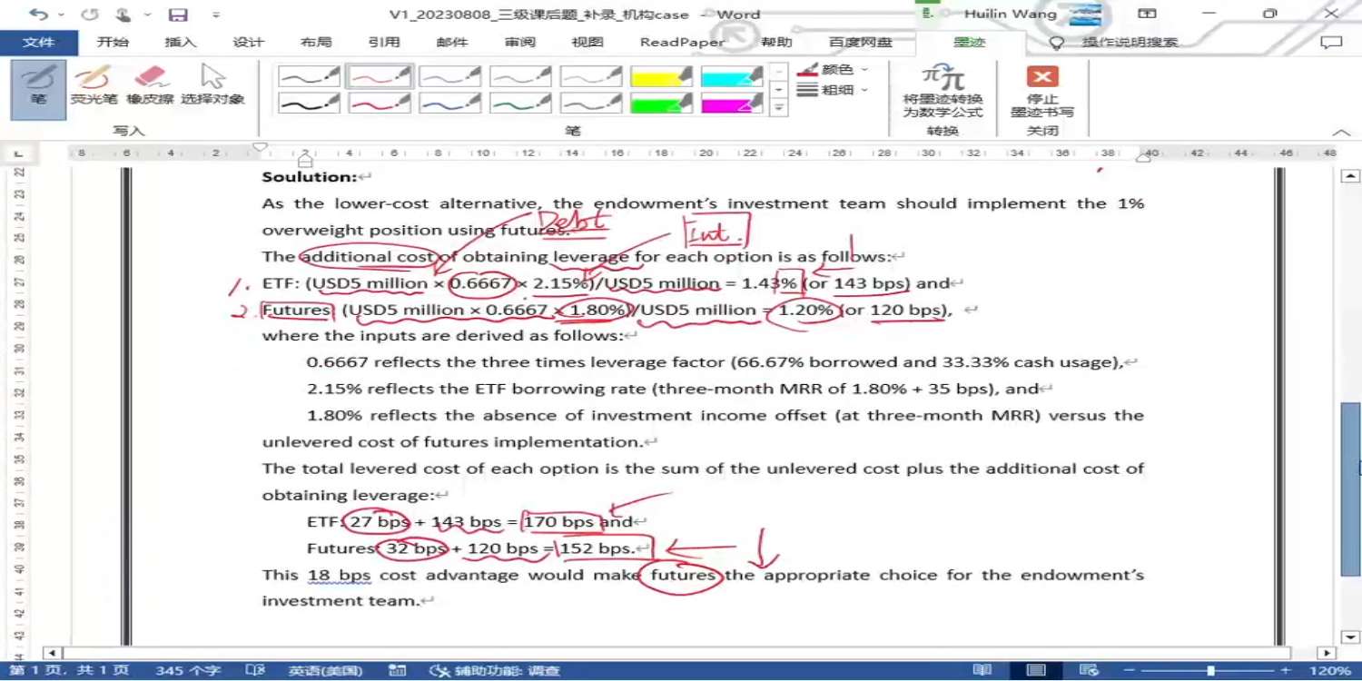Click the tab selector at ruler corner

18,153
